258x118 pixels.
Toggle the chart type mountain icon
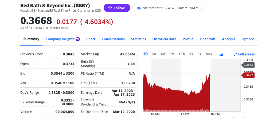click(221, 54)
